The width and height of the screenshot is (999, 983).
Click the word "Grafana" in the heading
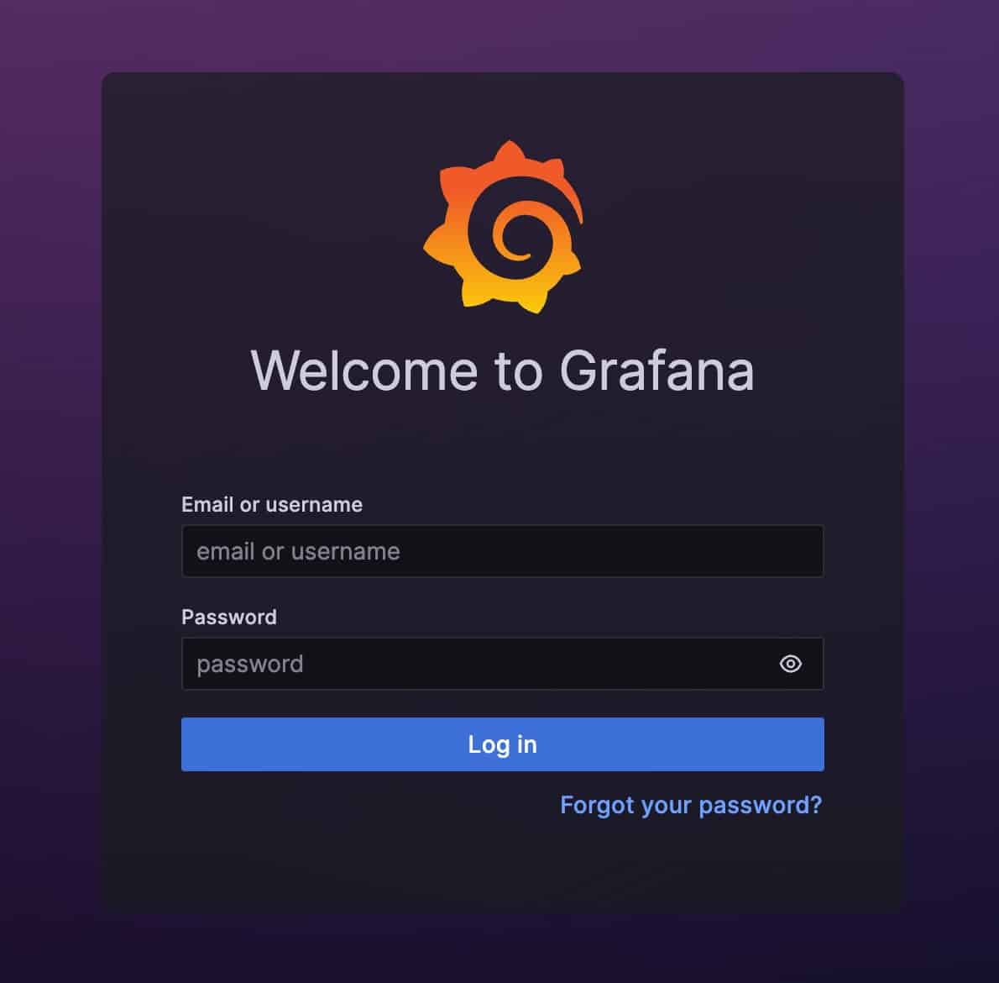click(656, 371)
